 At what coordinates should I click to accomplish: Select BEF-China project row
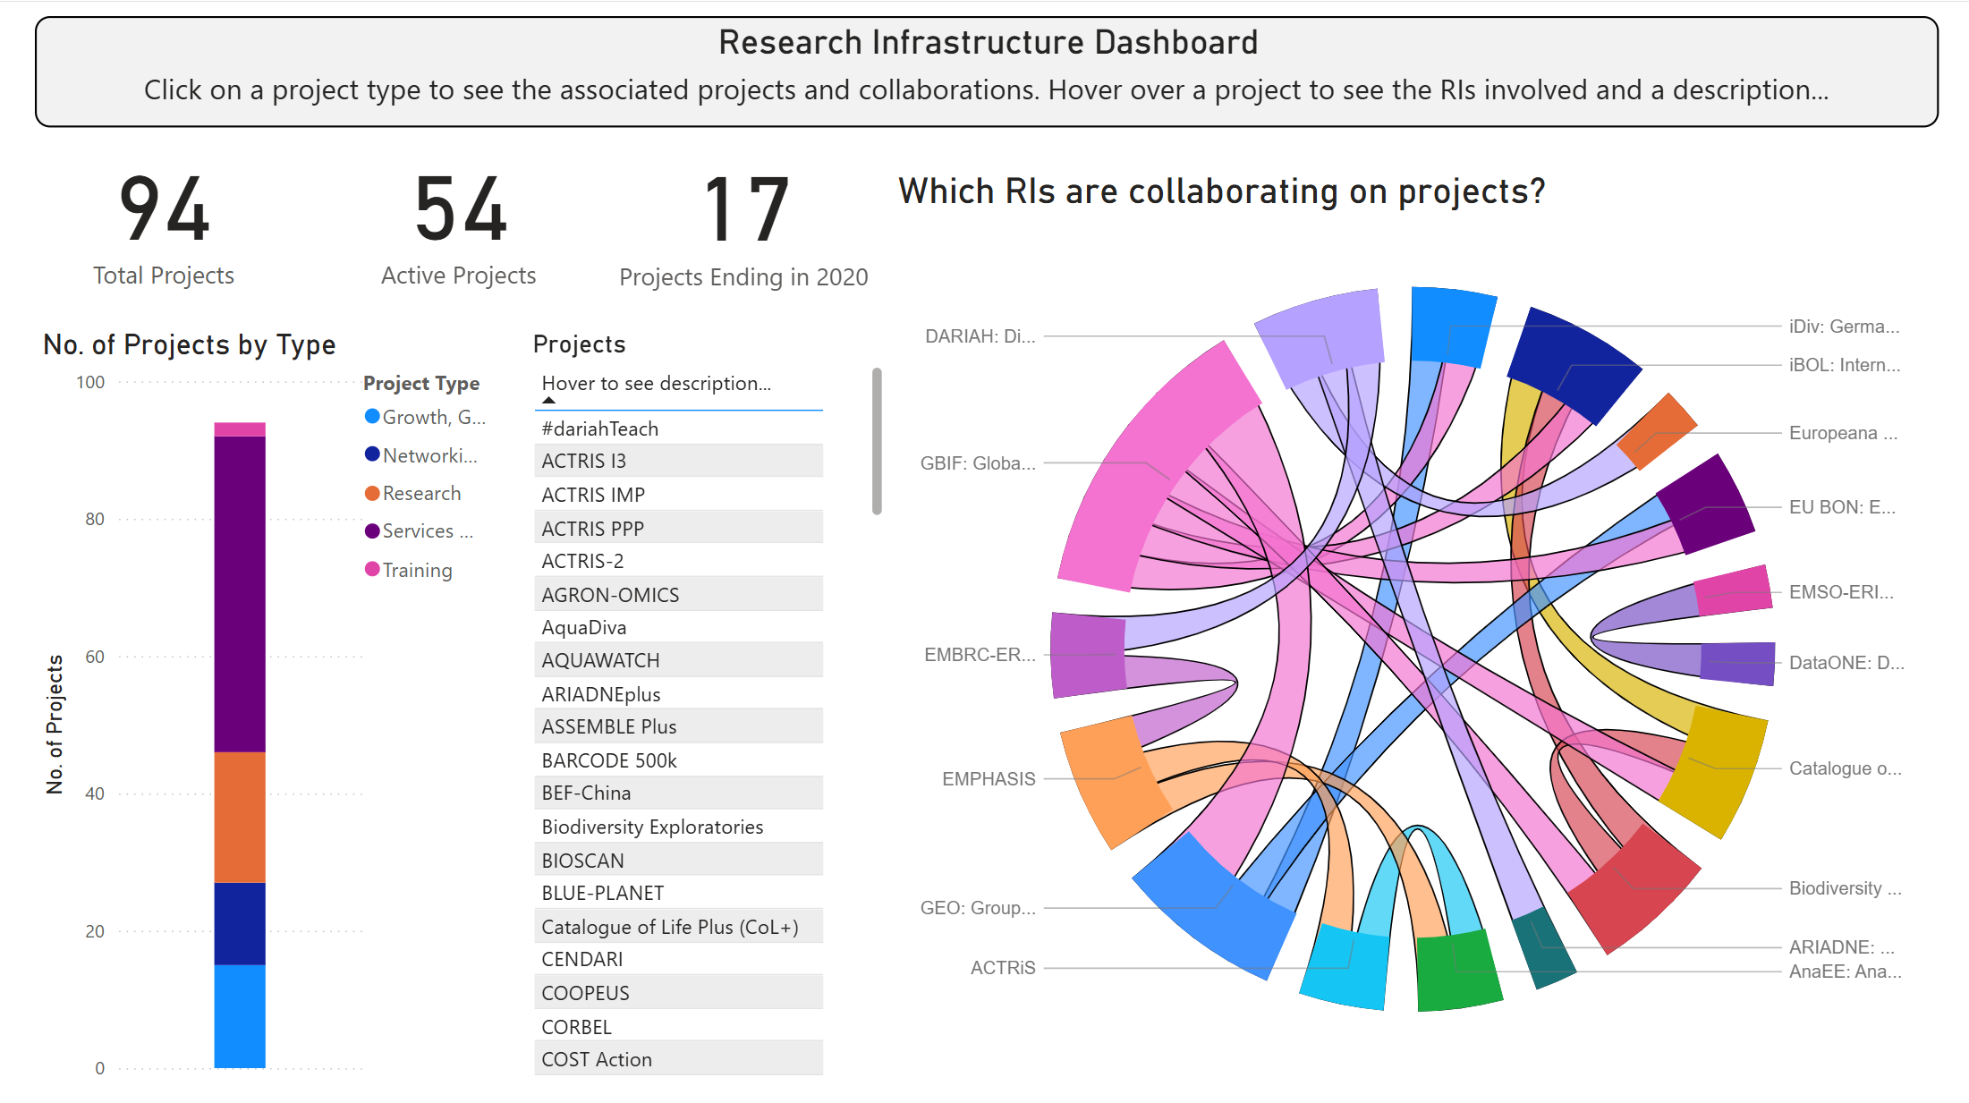679,793
